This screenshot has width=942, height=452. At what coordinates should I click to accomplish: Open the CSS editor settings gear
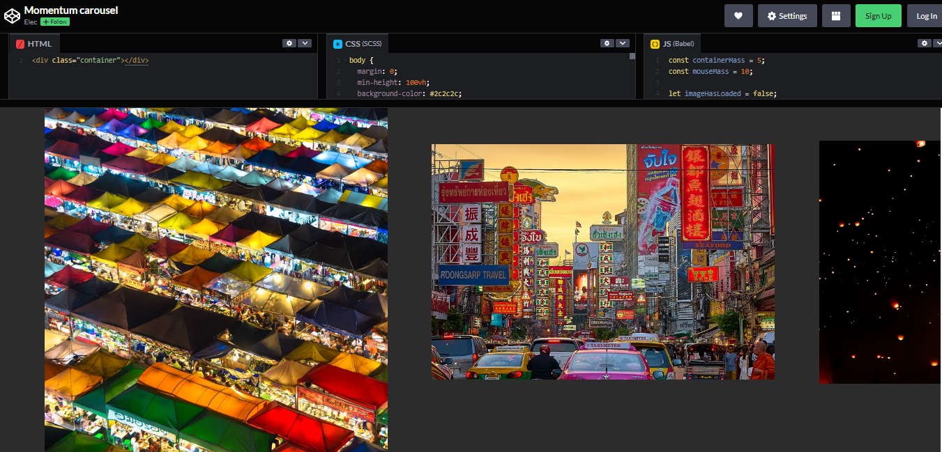pyautogui.click(x=607, y=42)
